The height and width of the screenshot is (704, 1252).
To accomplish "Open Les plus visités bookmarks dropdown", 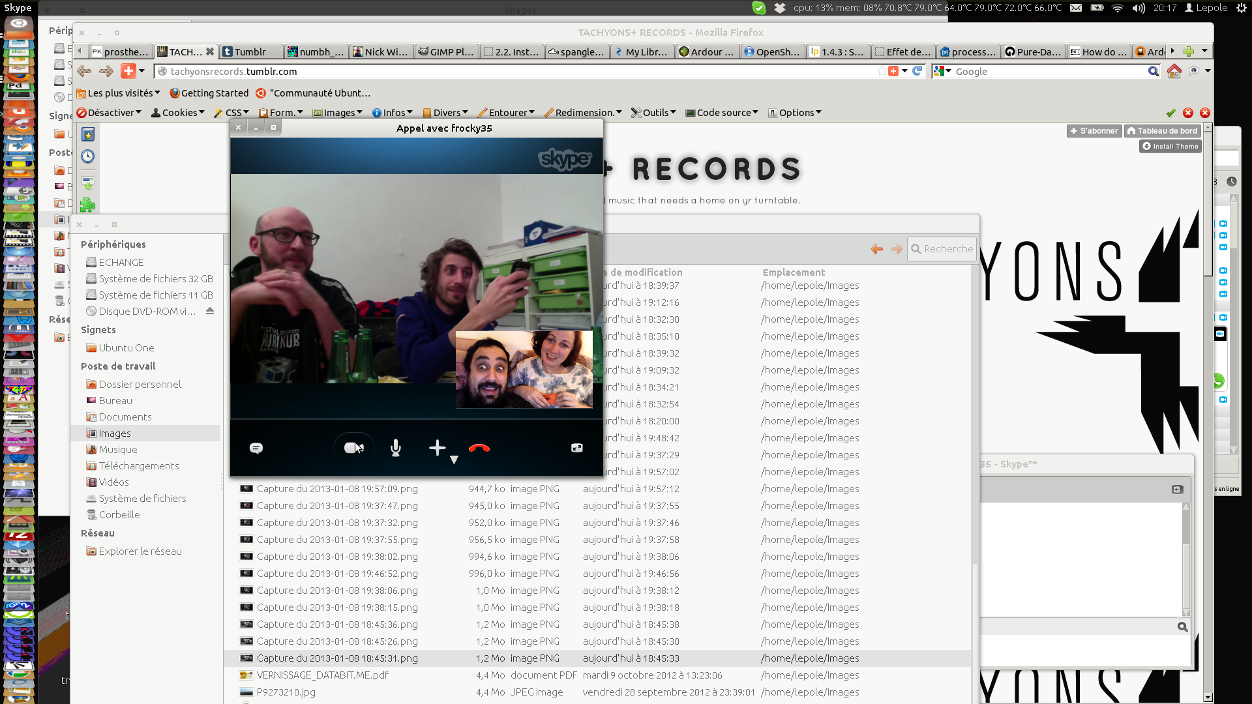I will [x=119, y=93].
